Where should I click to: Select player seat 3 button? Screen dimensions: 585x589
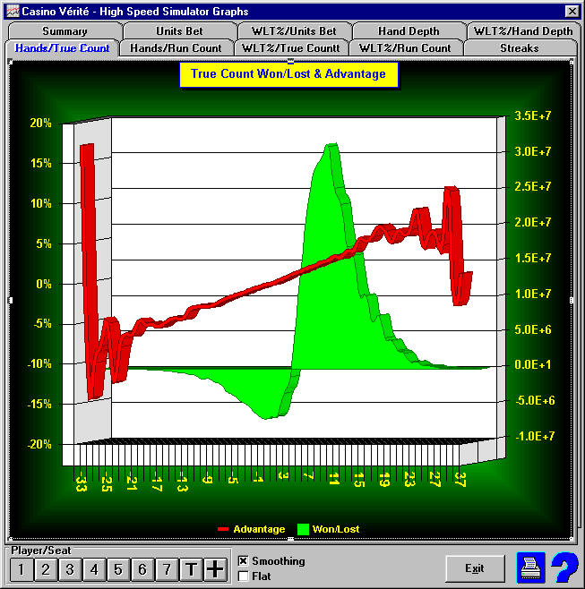pos(69,569)
